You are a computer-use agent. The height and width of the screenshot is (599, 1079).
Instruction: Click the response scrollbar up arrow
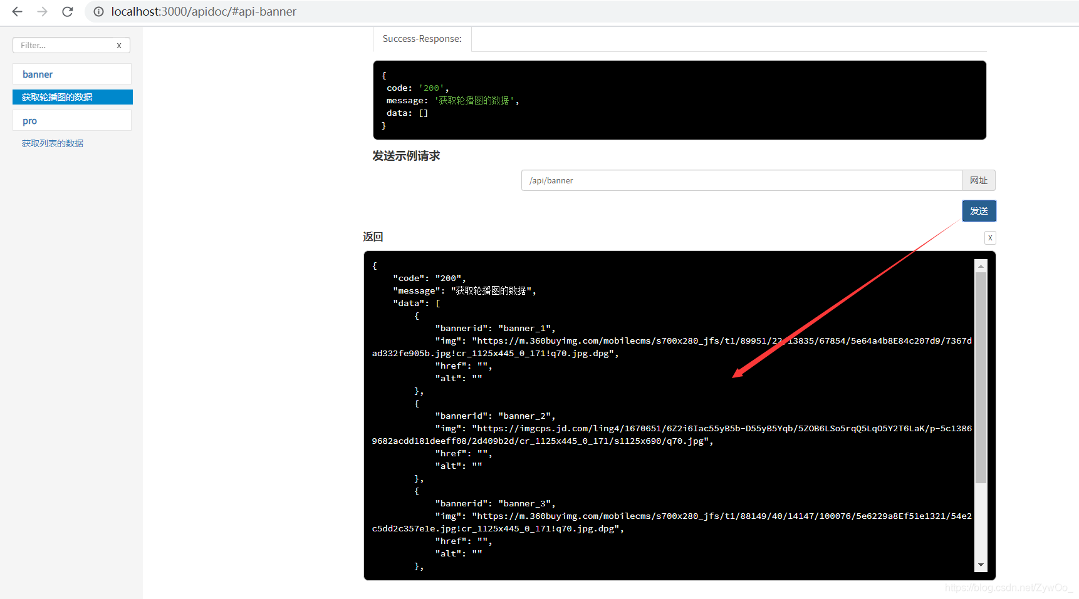[x=981, y=266]
